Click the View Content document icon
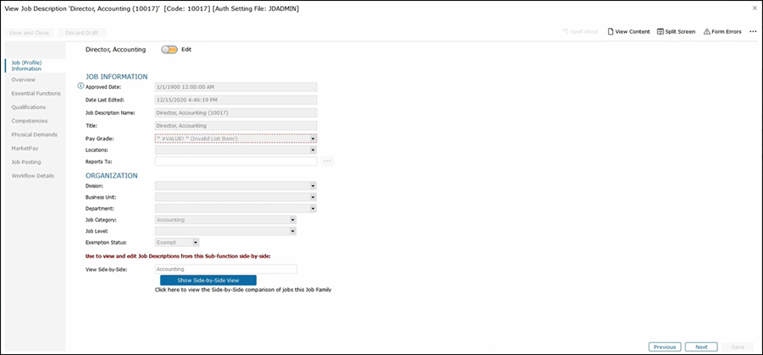763x355 pixels. pos(611,31)
